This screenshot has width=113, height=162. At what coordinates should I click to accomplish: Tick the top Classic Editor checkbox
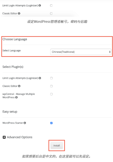pyautogui.click(x=51, y=14)
